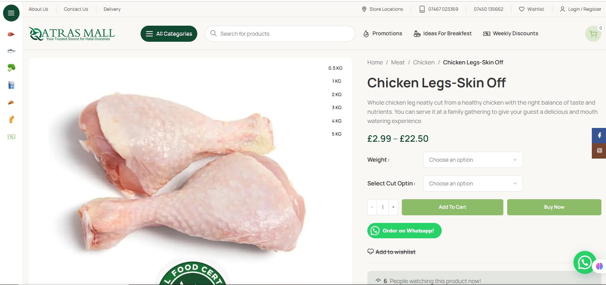Open the floating WhatsApp chat bubble
Screen dimensions: 606x285
[x=585, y=262]
